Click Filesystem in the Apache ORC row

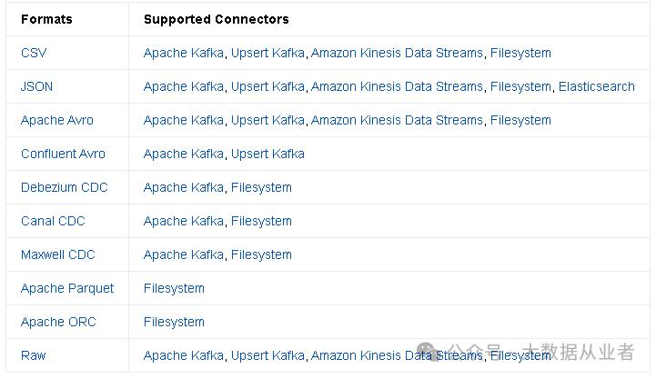coord(174,322)
